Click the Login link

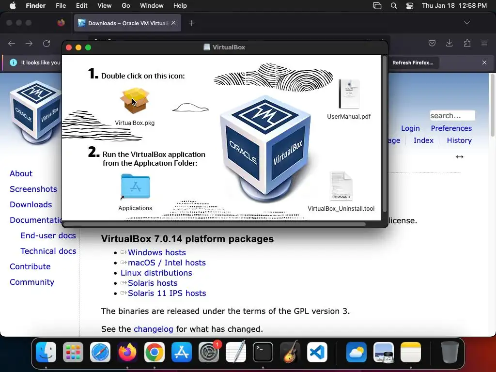(410, 128)
